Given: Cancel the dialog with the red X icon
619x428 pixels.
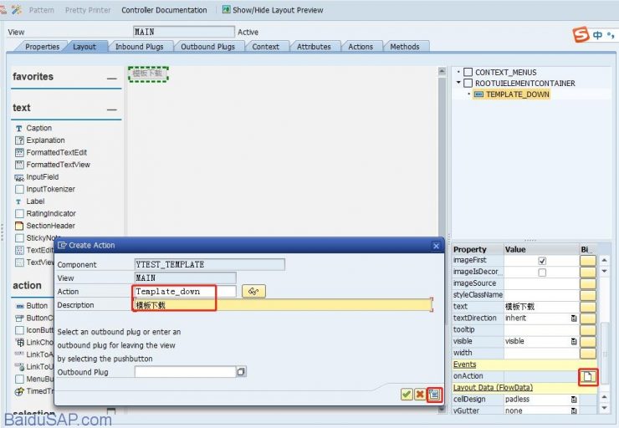Looking at the screenshot, I should coord(420,394).
